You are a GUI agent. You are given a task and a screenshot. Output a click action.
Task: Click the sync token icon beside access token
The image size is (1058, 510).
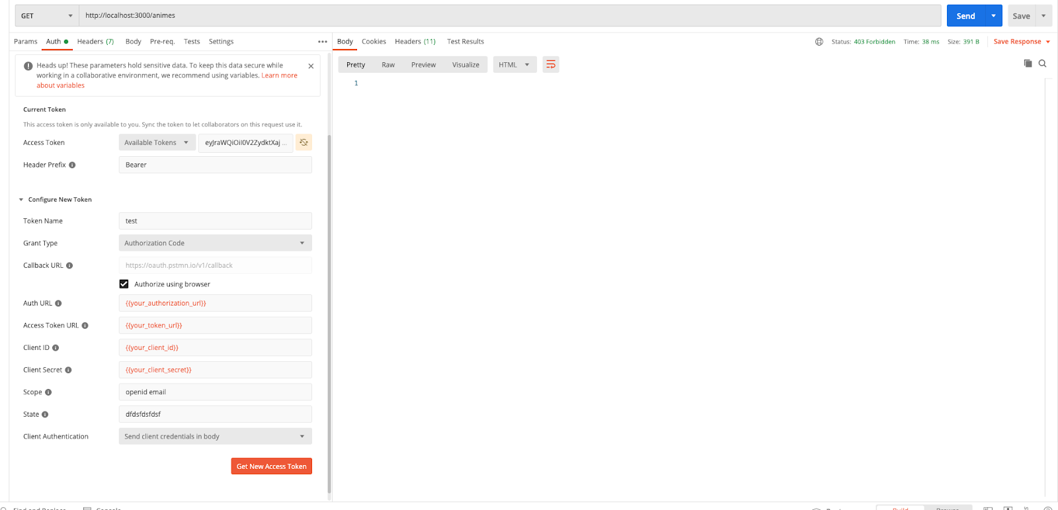click(x=304, y=142)
